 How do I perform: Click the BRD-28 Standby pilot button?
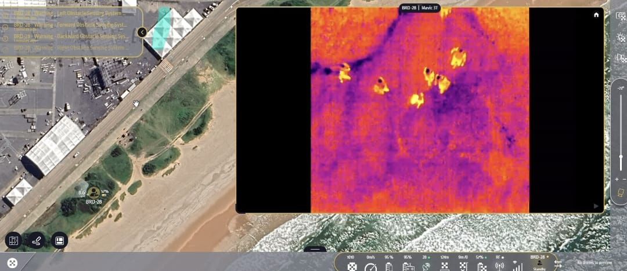(x=539, y=263)
